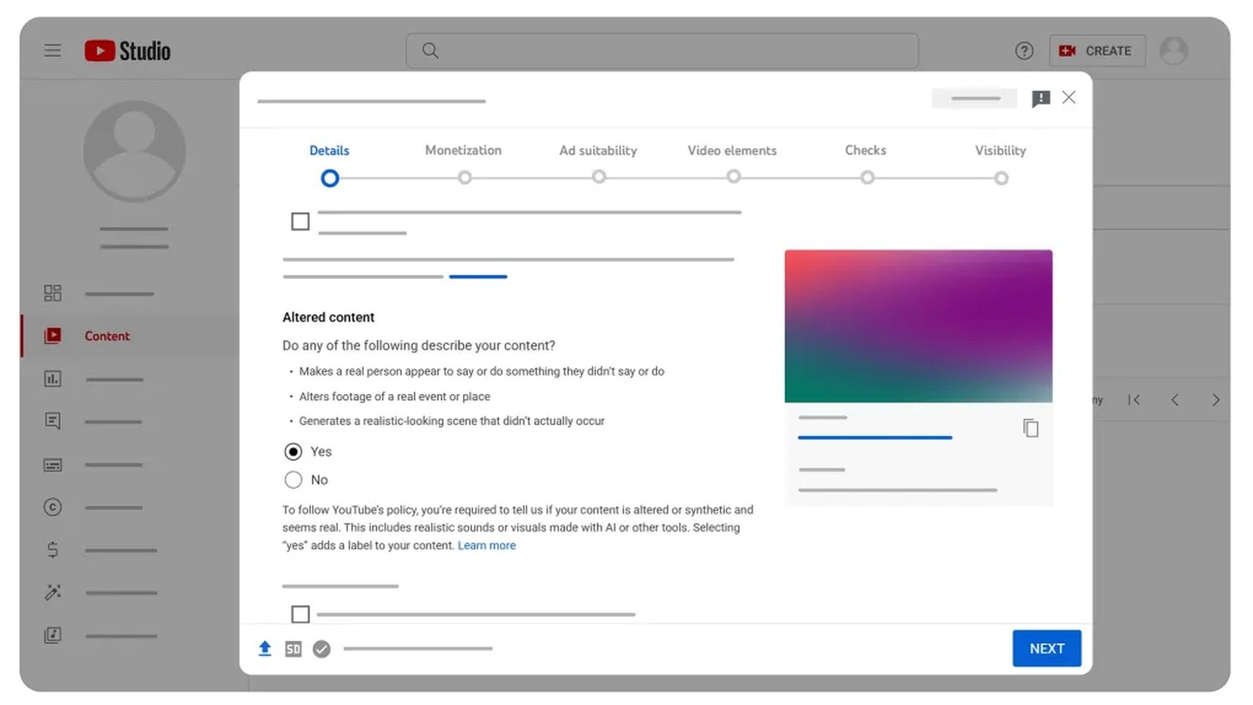Toggle the bottom checkbox near description
The image size is (1253, 705).
tap(300, 615)
